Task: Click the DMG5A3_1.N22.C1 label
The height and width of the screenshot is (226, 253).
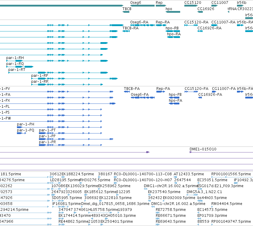Action: tap(204, 192)
